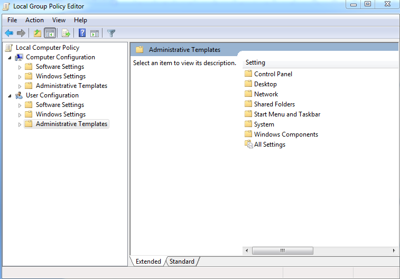
Task: Select the All Settings list entry
Action: (x=269, y=145)
